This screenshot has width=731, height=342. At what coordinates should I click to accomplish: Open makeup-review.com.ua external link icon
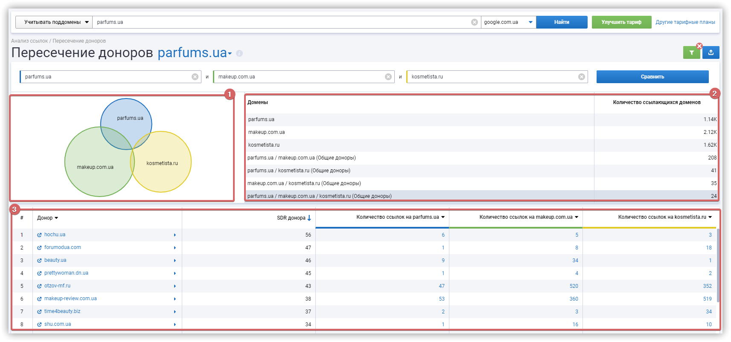39,299
